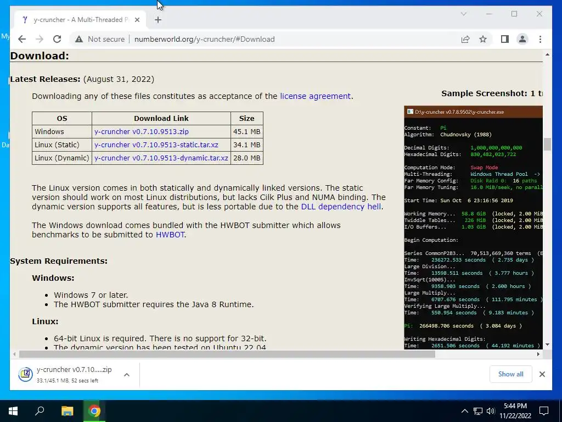Viewport: 562px width, 422px height.
Task: Open File Explorer from the taskbar
Action: click(x=67, y=411)
